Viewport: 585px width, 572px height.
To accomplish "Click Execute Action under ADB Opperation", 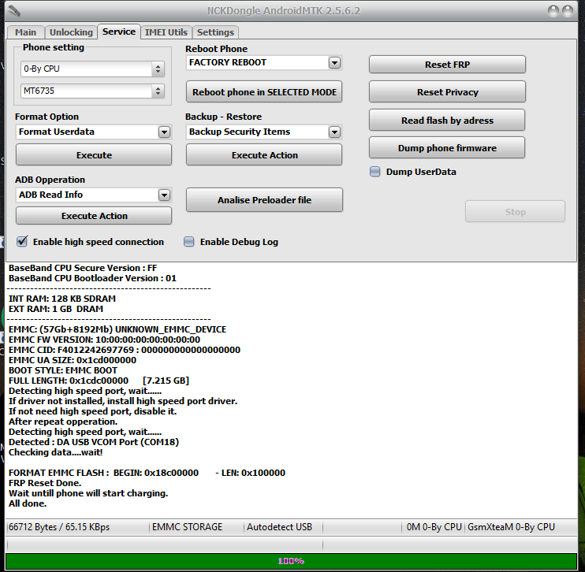I will [94, 216].
